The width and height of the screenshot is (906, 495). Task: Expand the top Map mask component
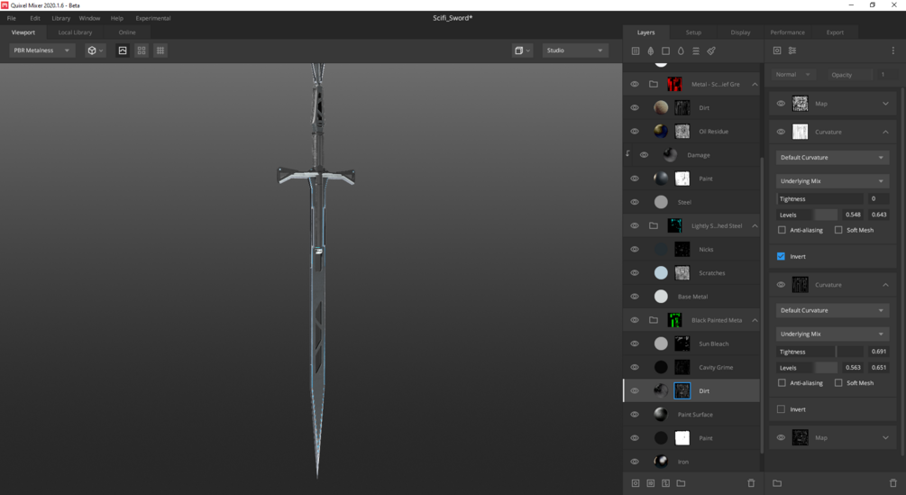tap(886, 104)
